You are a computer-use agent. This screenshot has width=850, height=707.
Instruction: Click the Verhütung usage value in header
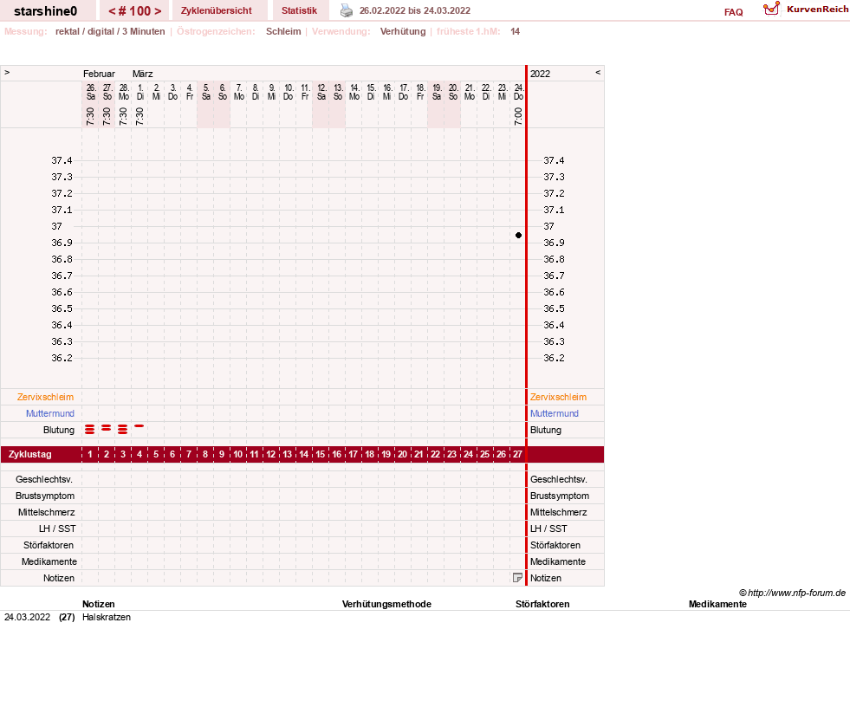pos(403,31)
